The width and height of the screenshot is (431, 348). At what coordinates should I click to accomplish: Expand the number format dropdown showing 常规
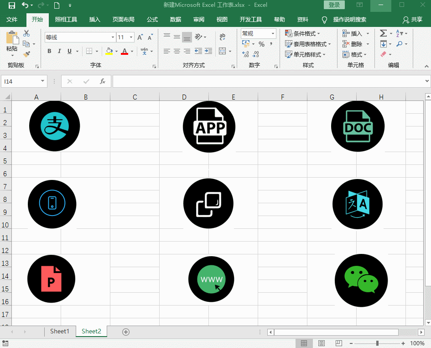[273, 34]
